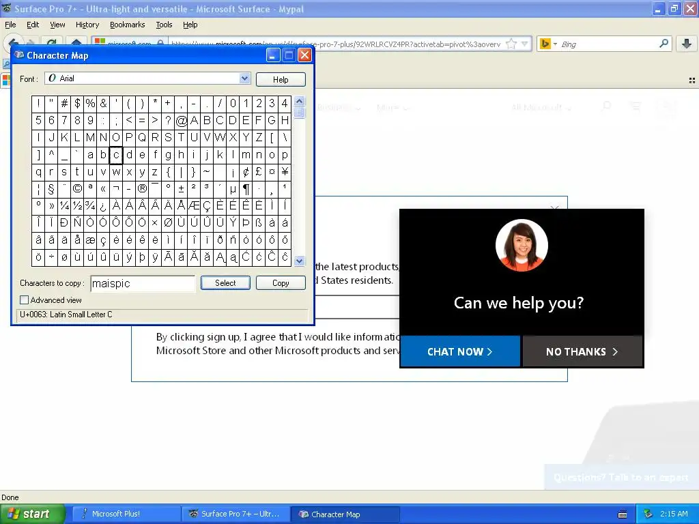This screenshot has width=699, height=524.
Task: Open the Bing search engine selector
Action: coord(548,44)
